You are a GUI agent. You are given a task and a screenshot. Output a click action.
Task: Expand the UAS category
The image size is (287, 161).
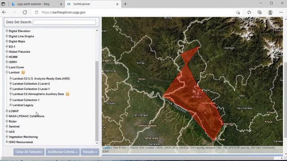tap(7, 131)
